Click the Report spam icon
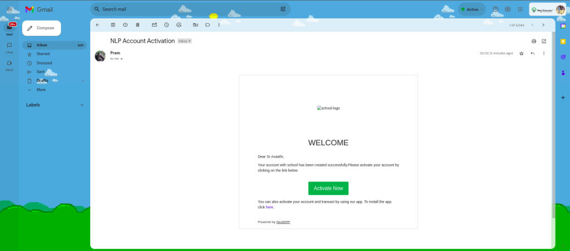The image size is (570, 251). tap(125, 25)
